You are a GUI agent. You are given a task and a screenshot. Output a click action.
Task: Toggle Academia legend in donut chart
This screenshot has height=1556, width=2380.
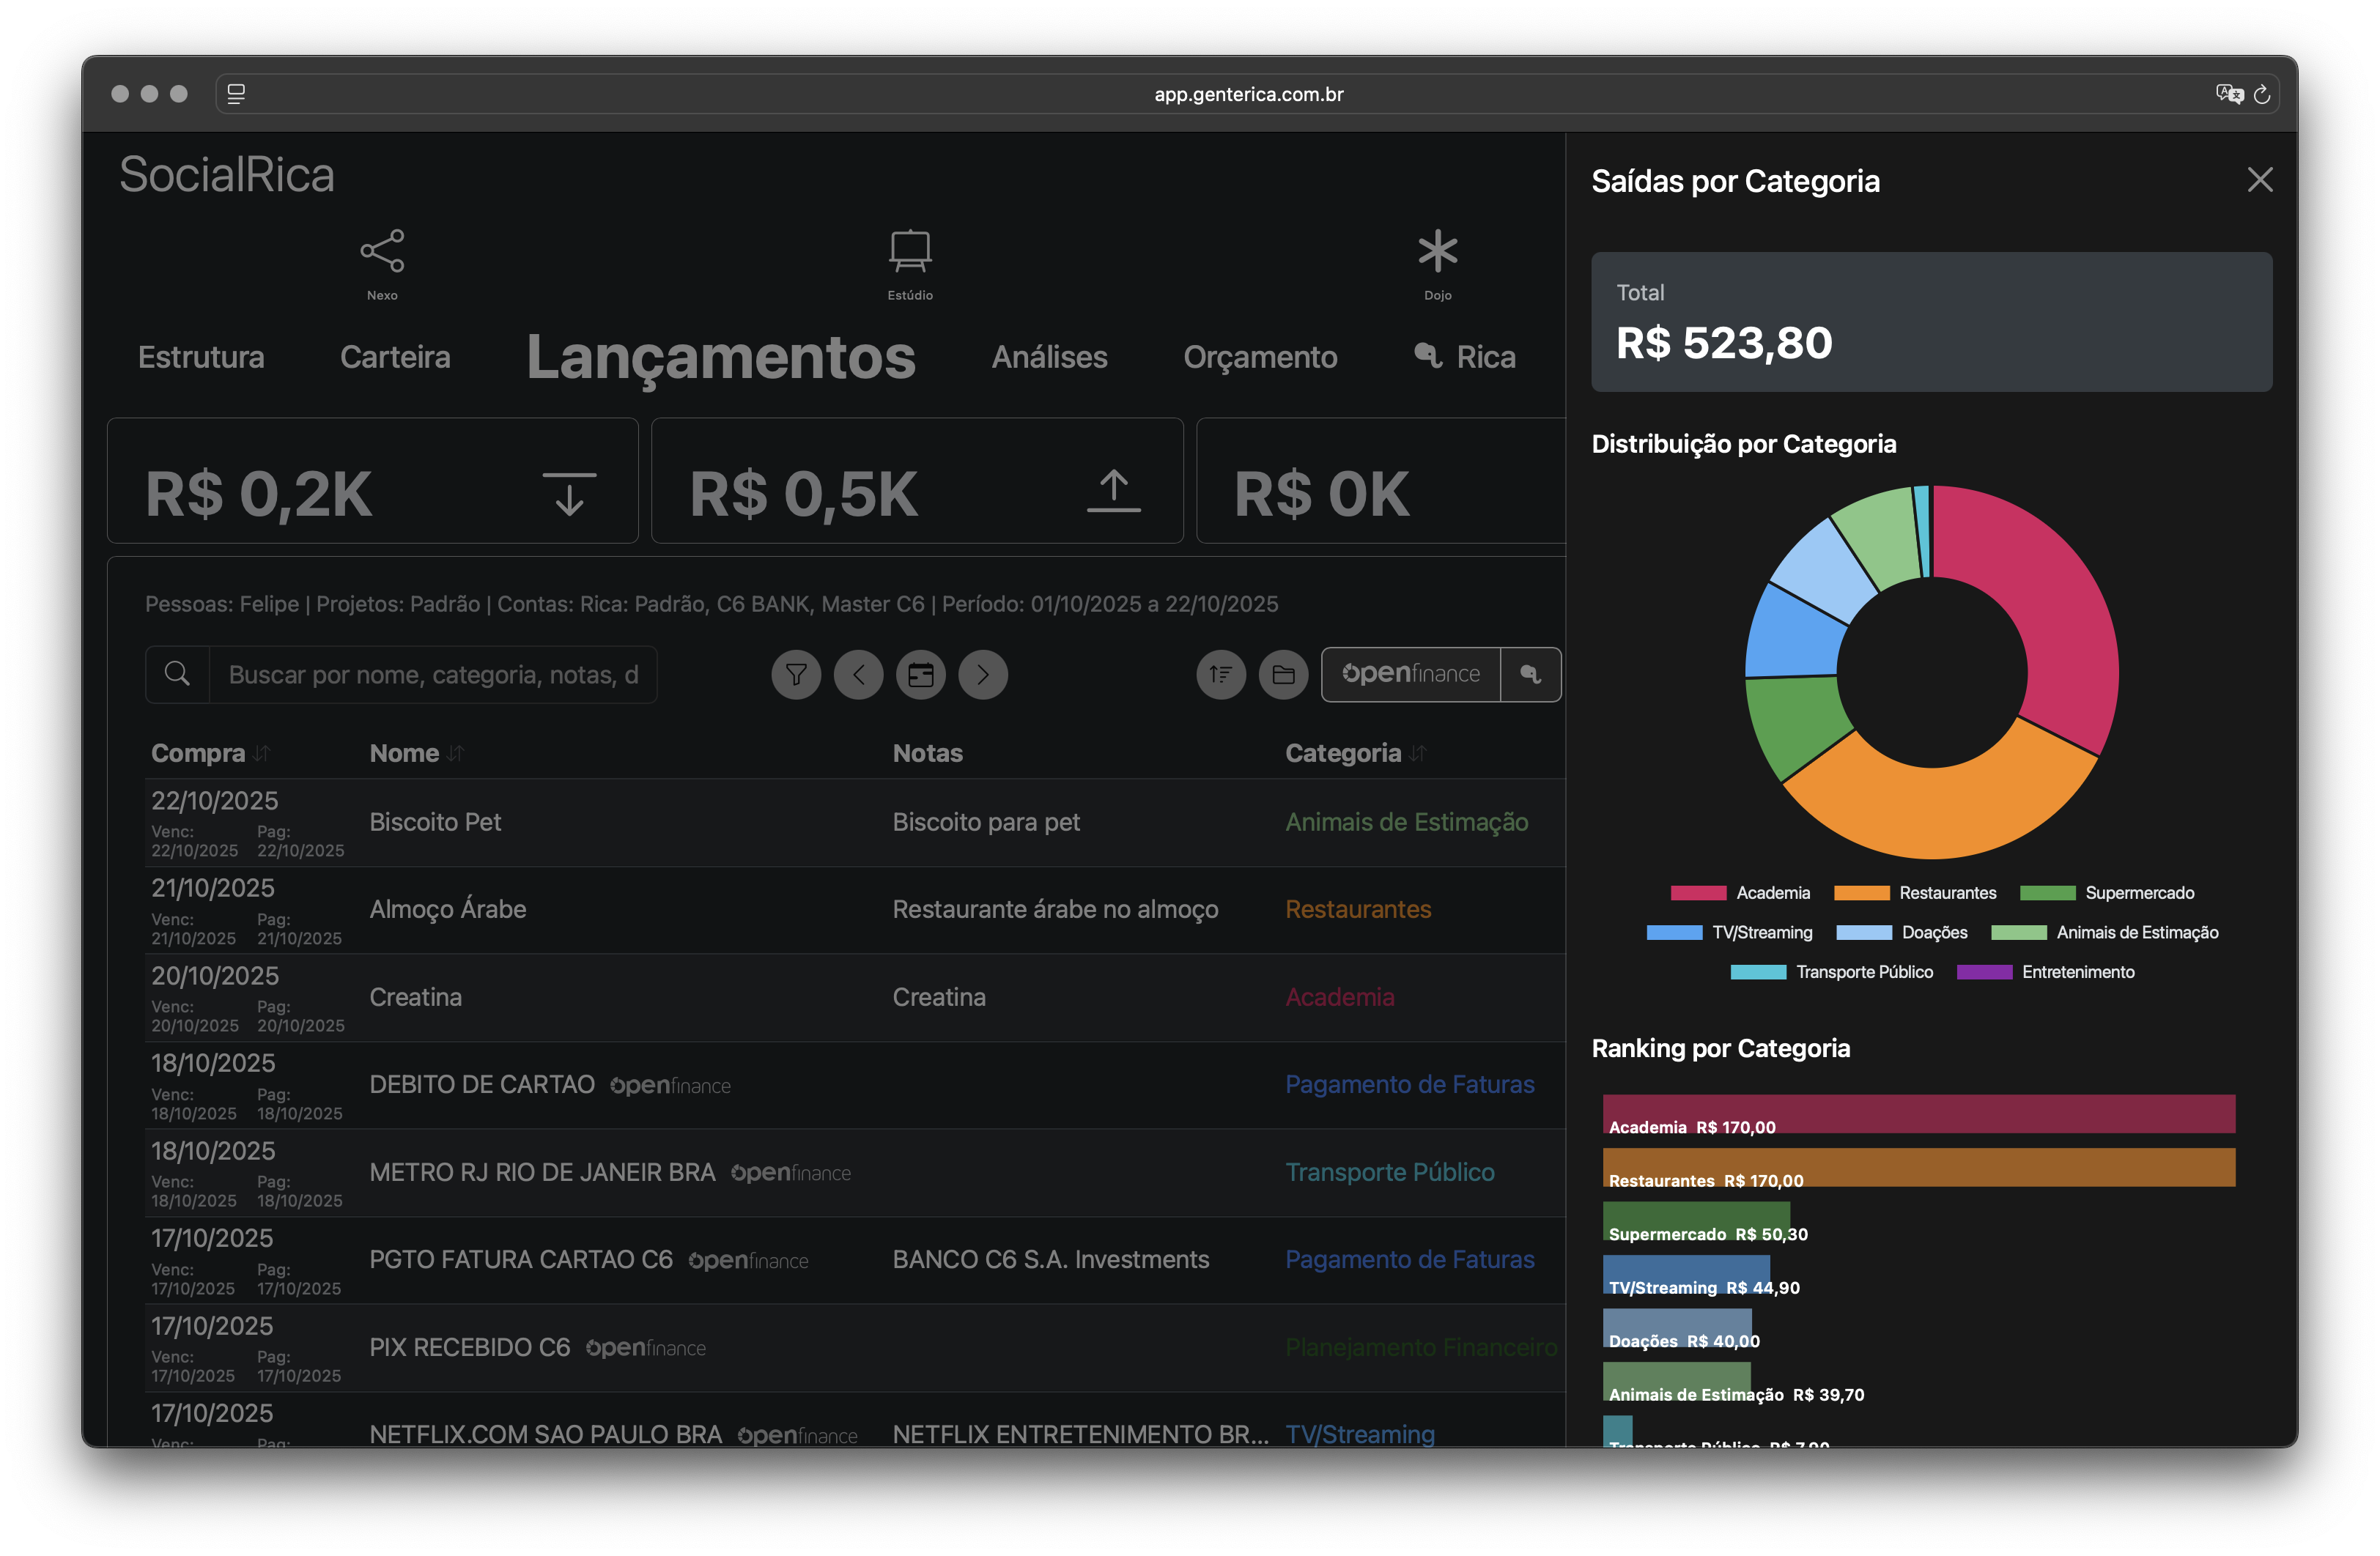pyautogui.click(x=1741, y=893)
